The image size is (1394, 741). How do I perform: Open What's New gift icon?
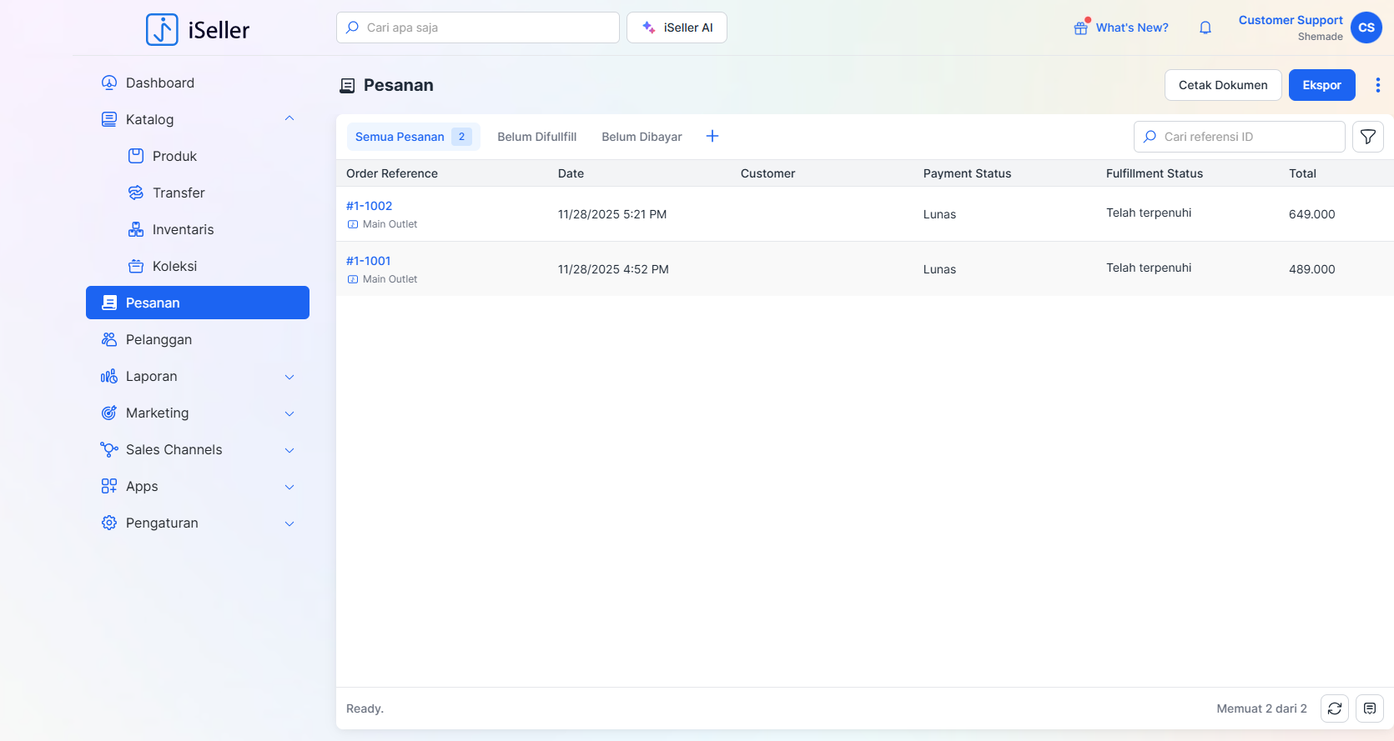pyautogui.click(x=1081, y=28)
